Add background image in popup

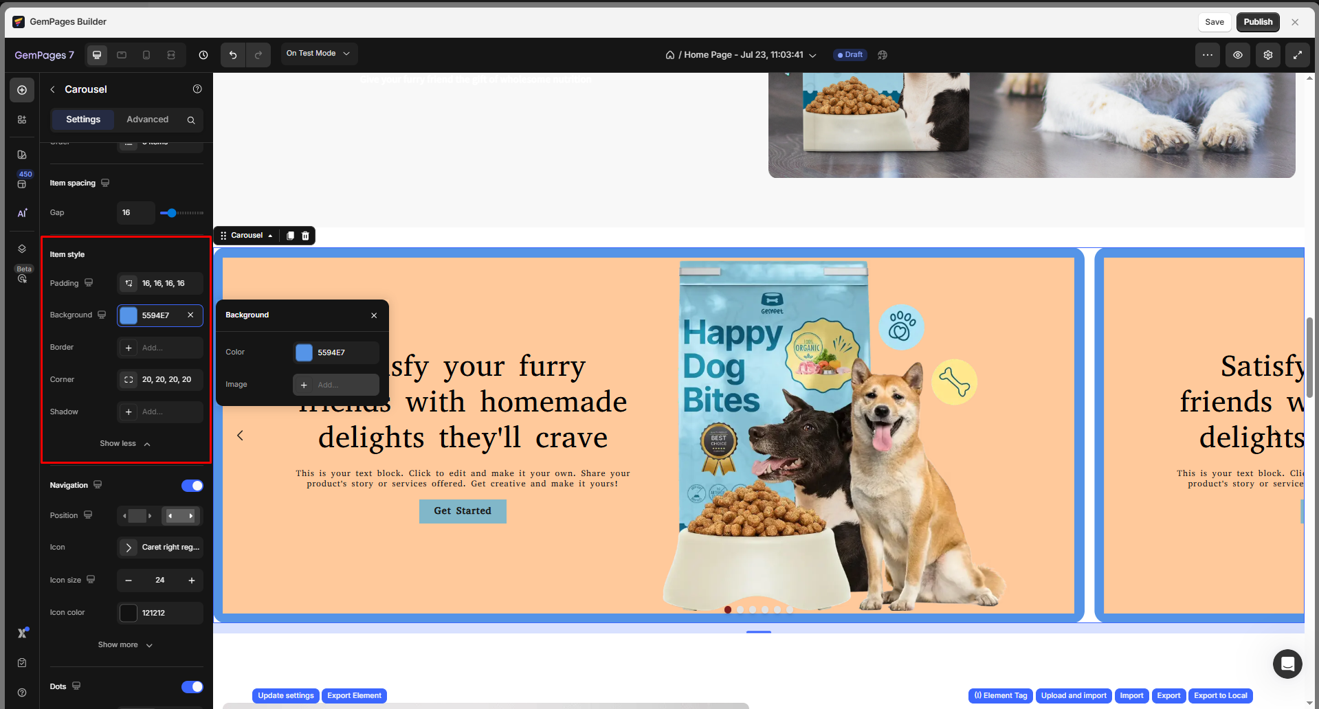coord(336,385)
